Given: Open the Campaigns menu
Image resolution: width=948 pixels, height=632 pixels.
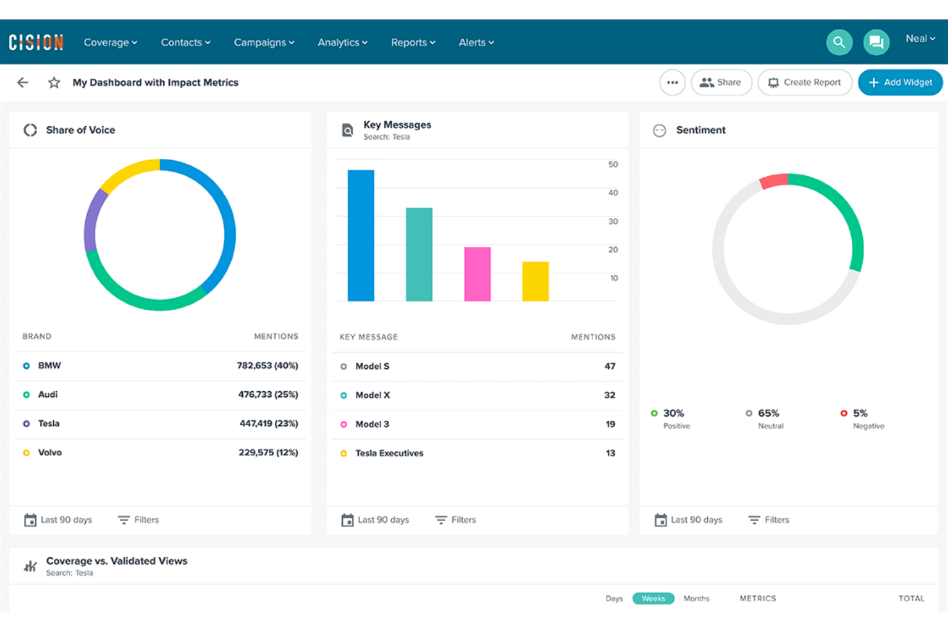Looking at the screenshot, I should click(263, 42).
